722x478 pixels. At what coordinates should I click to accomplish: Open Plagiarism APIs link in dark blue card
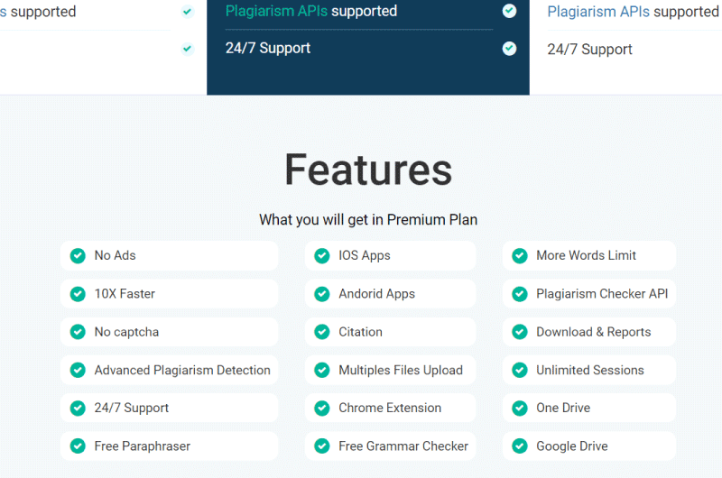point(276,11)
